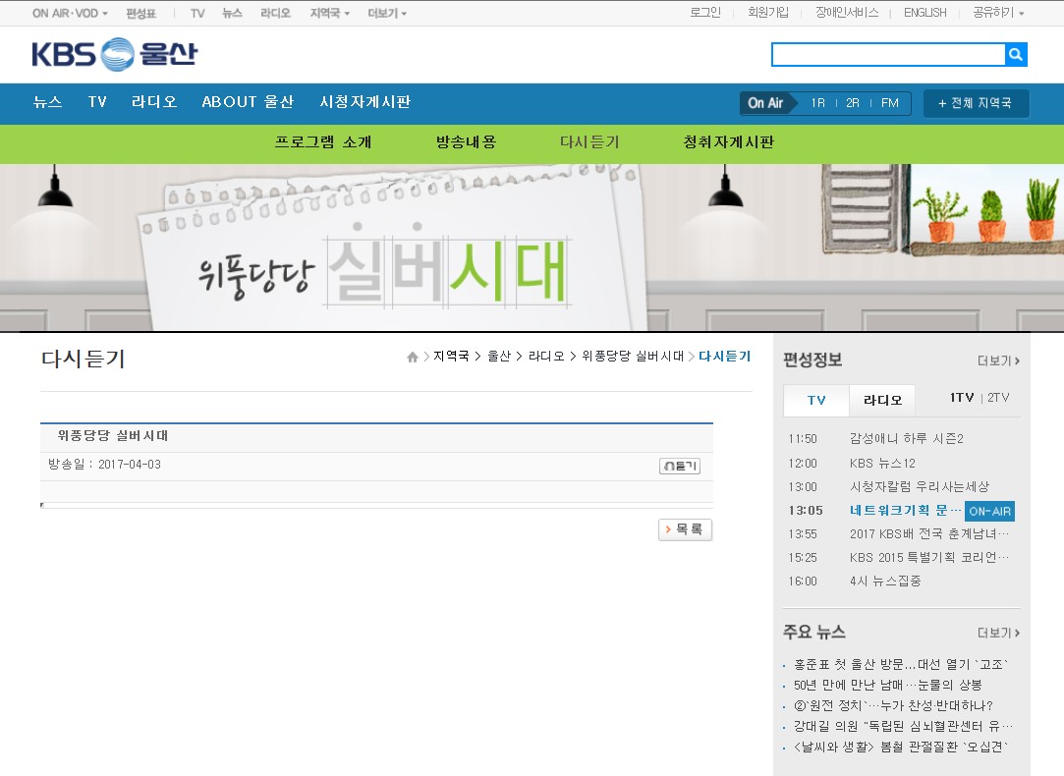Open 편성표 in top bar

141,13
